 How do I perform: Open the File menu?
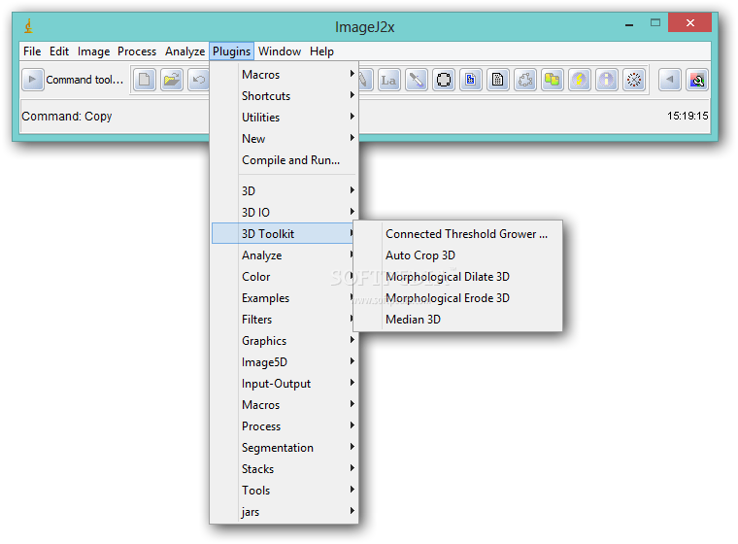(32, 51)
